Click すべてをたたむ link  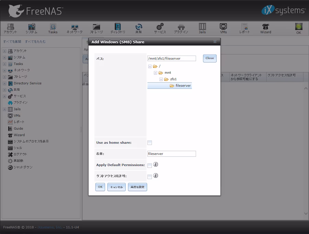point(35,42)
